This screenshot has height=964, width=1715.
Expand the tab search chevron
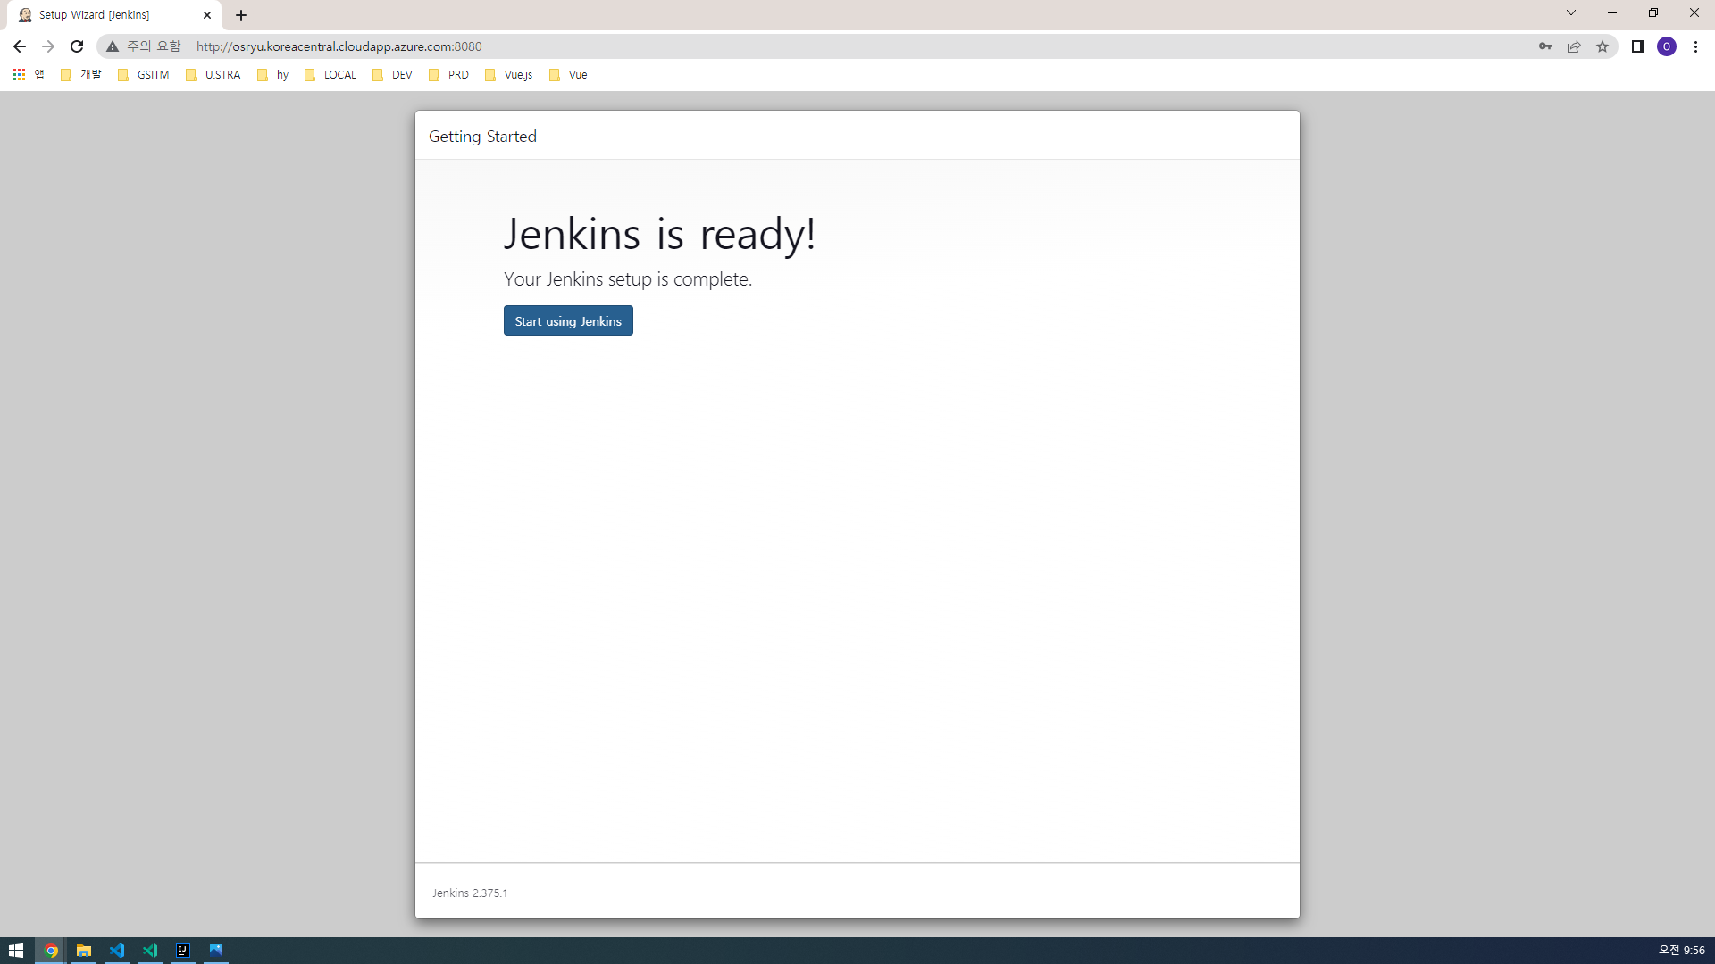pos(1571,13)
